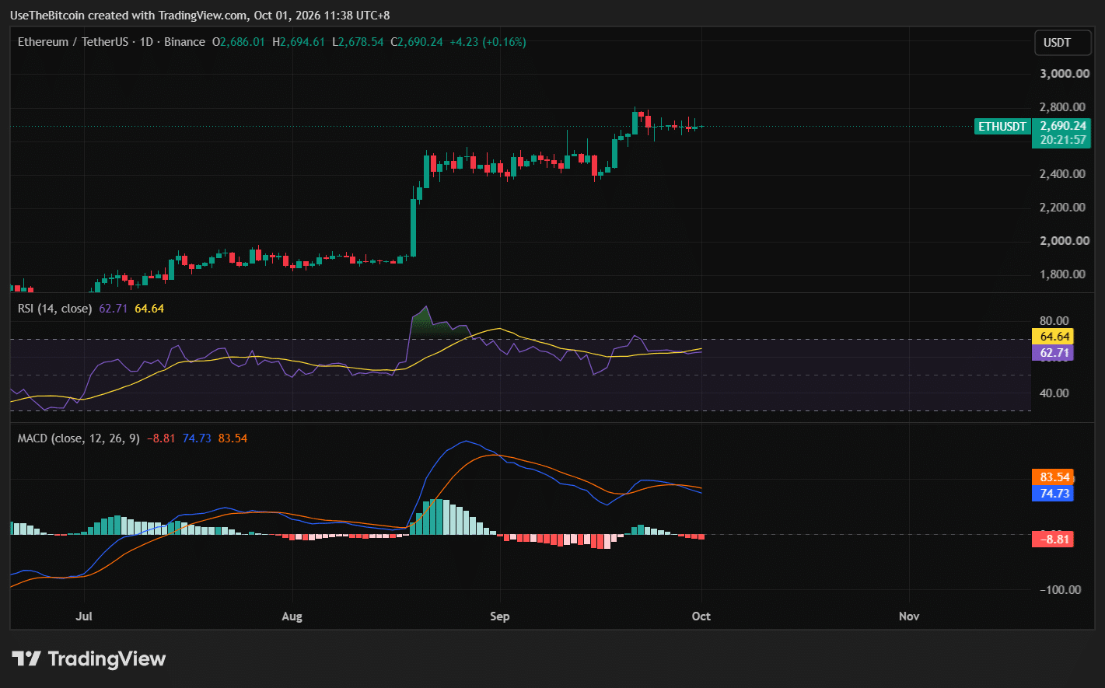Click the open price O2,686.01 in legend
Image resolution: width=1105 pixels, height=688 pixels.
click(239, 42)
